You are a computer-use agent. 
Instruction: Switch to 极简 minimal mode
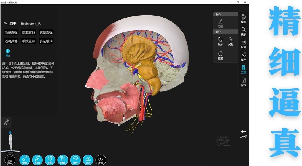click(x=244, y=44)
